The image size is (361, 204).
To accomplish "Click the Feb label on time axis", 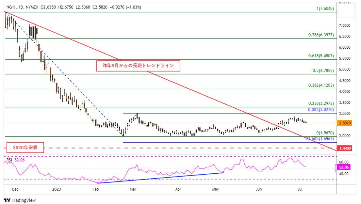I will tap(95, 189).
